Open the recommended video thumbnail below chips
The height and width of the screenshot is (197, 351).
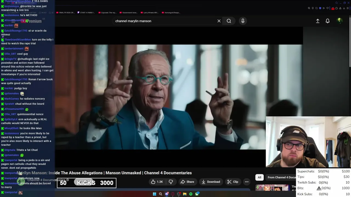point(272,187)
